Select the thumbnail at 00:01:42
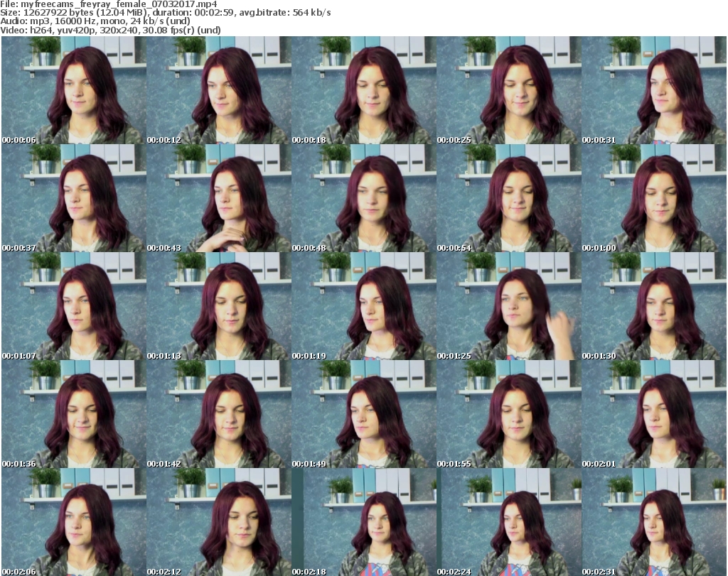Image resolution: width=728 pixels, height=576 pixels. pyautogui.click(x=219, y=414)
